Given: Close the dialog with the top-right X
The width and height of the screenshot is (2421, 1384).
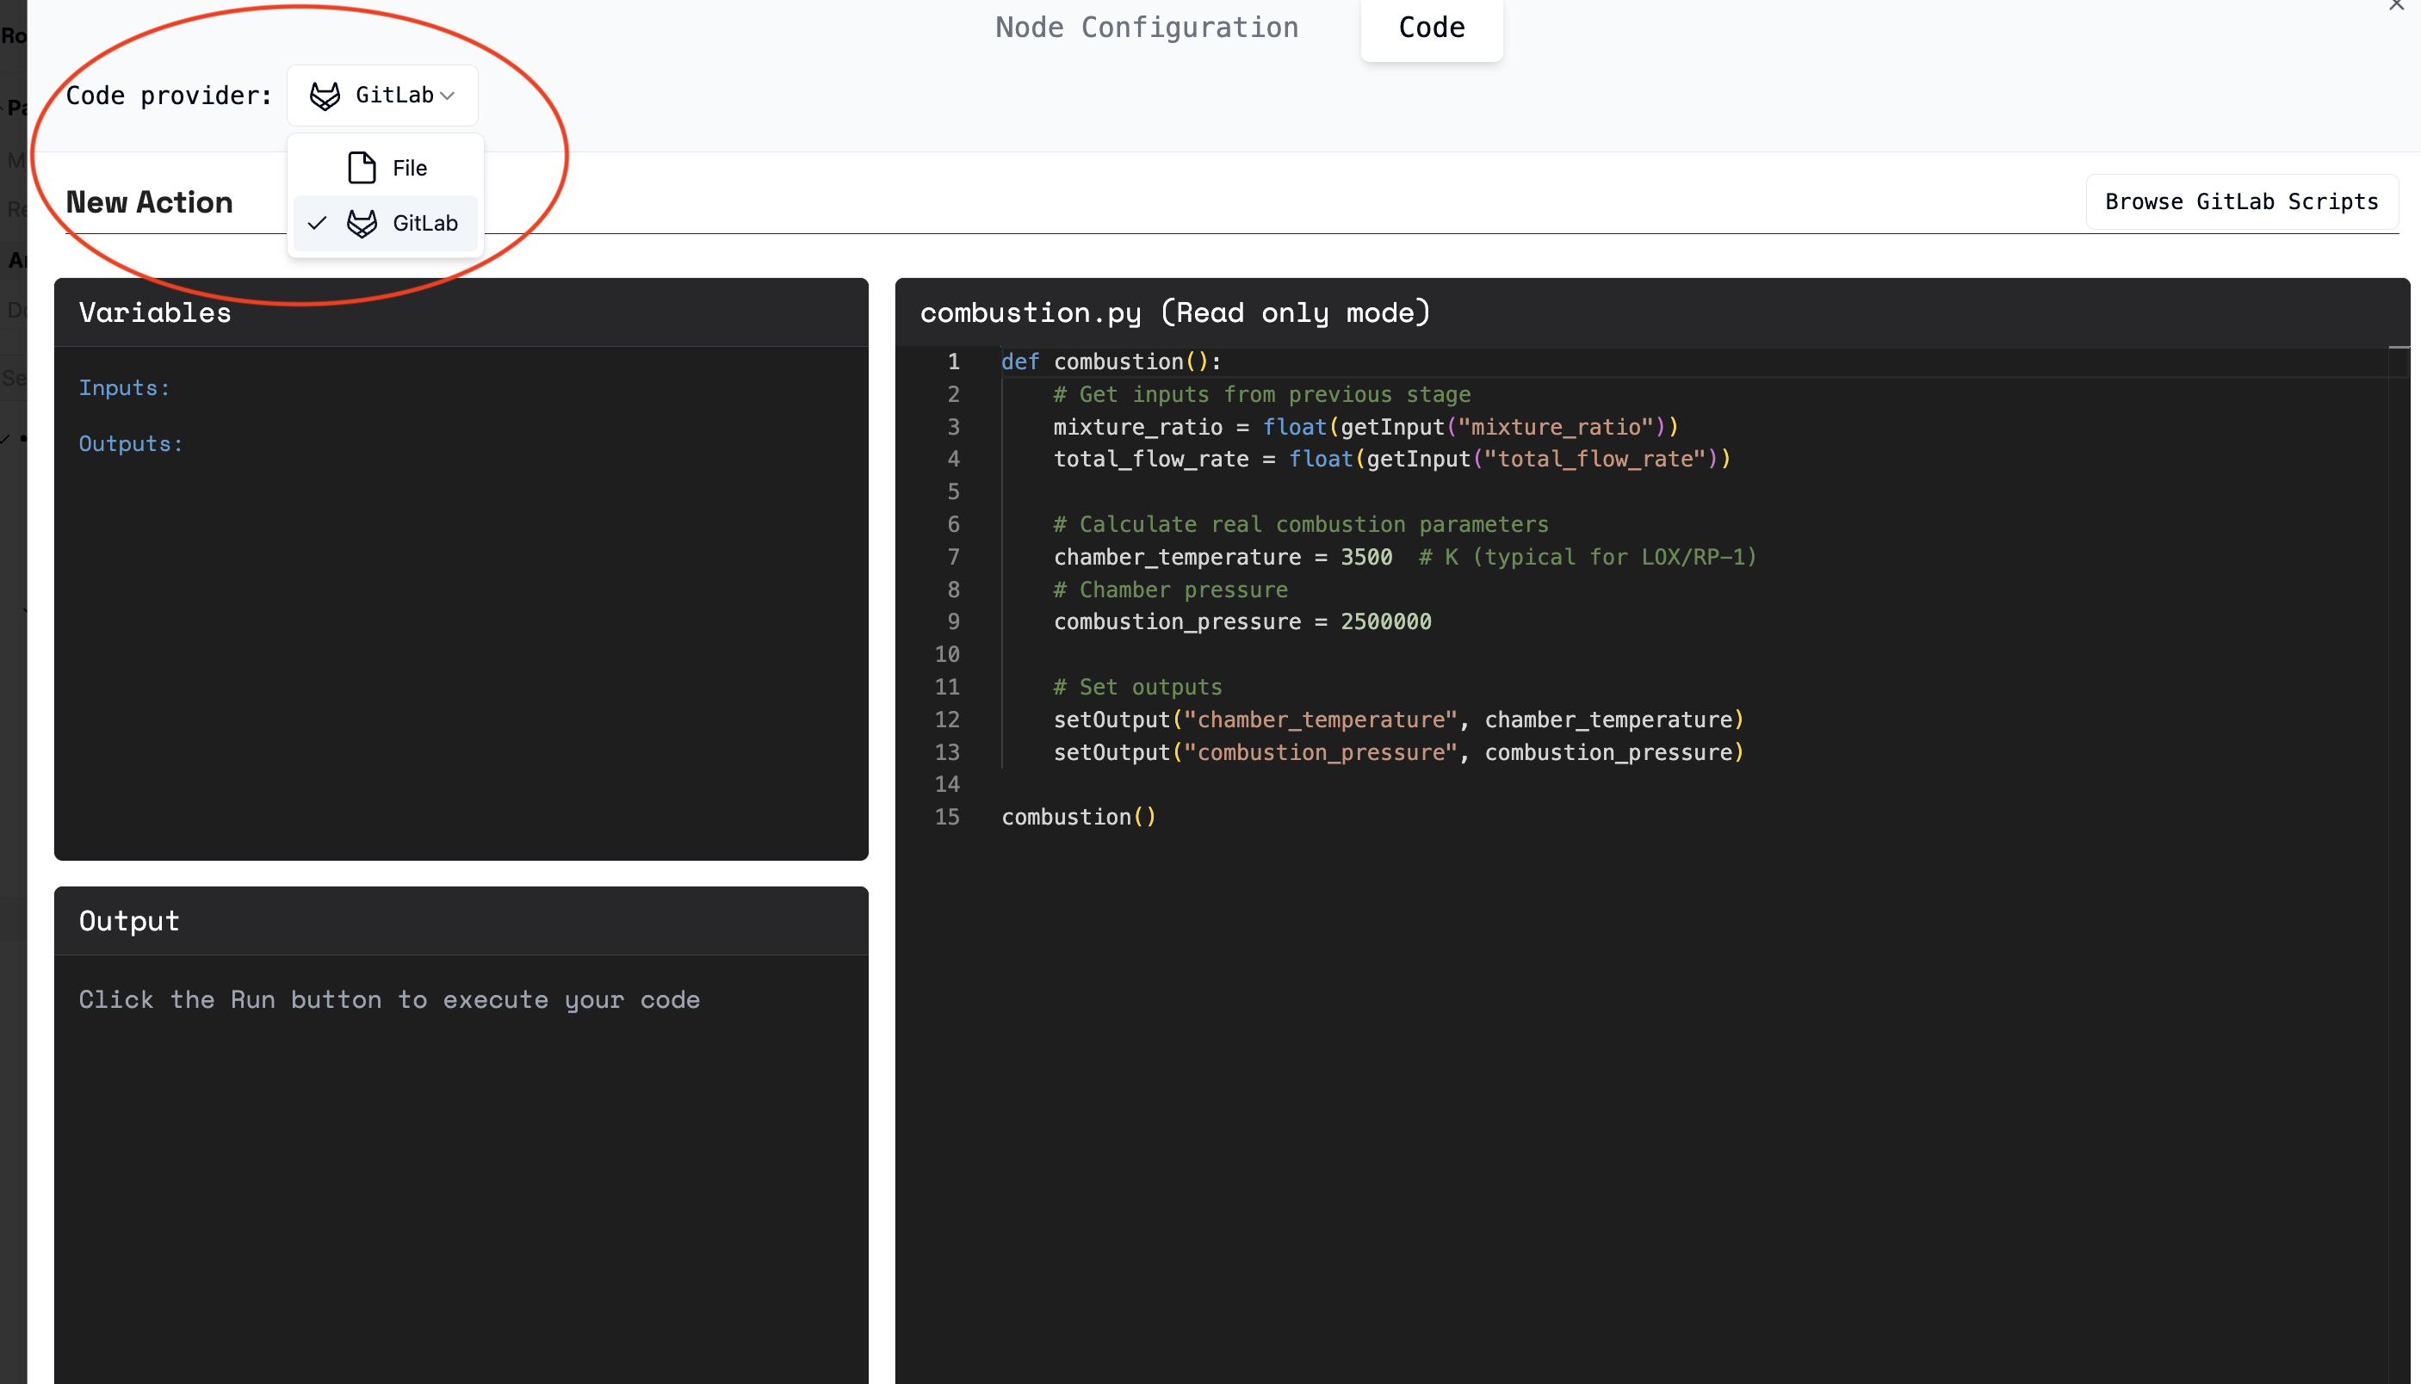Looking at the screenshot, I should pyautogui.click(x=2395, y=6).
